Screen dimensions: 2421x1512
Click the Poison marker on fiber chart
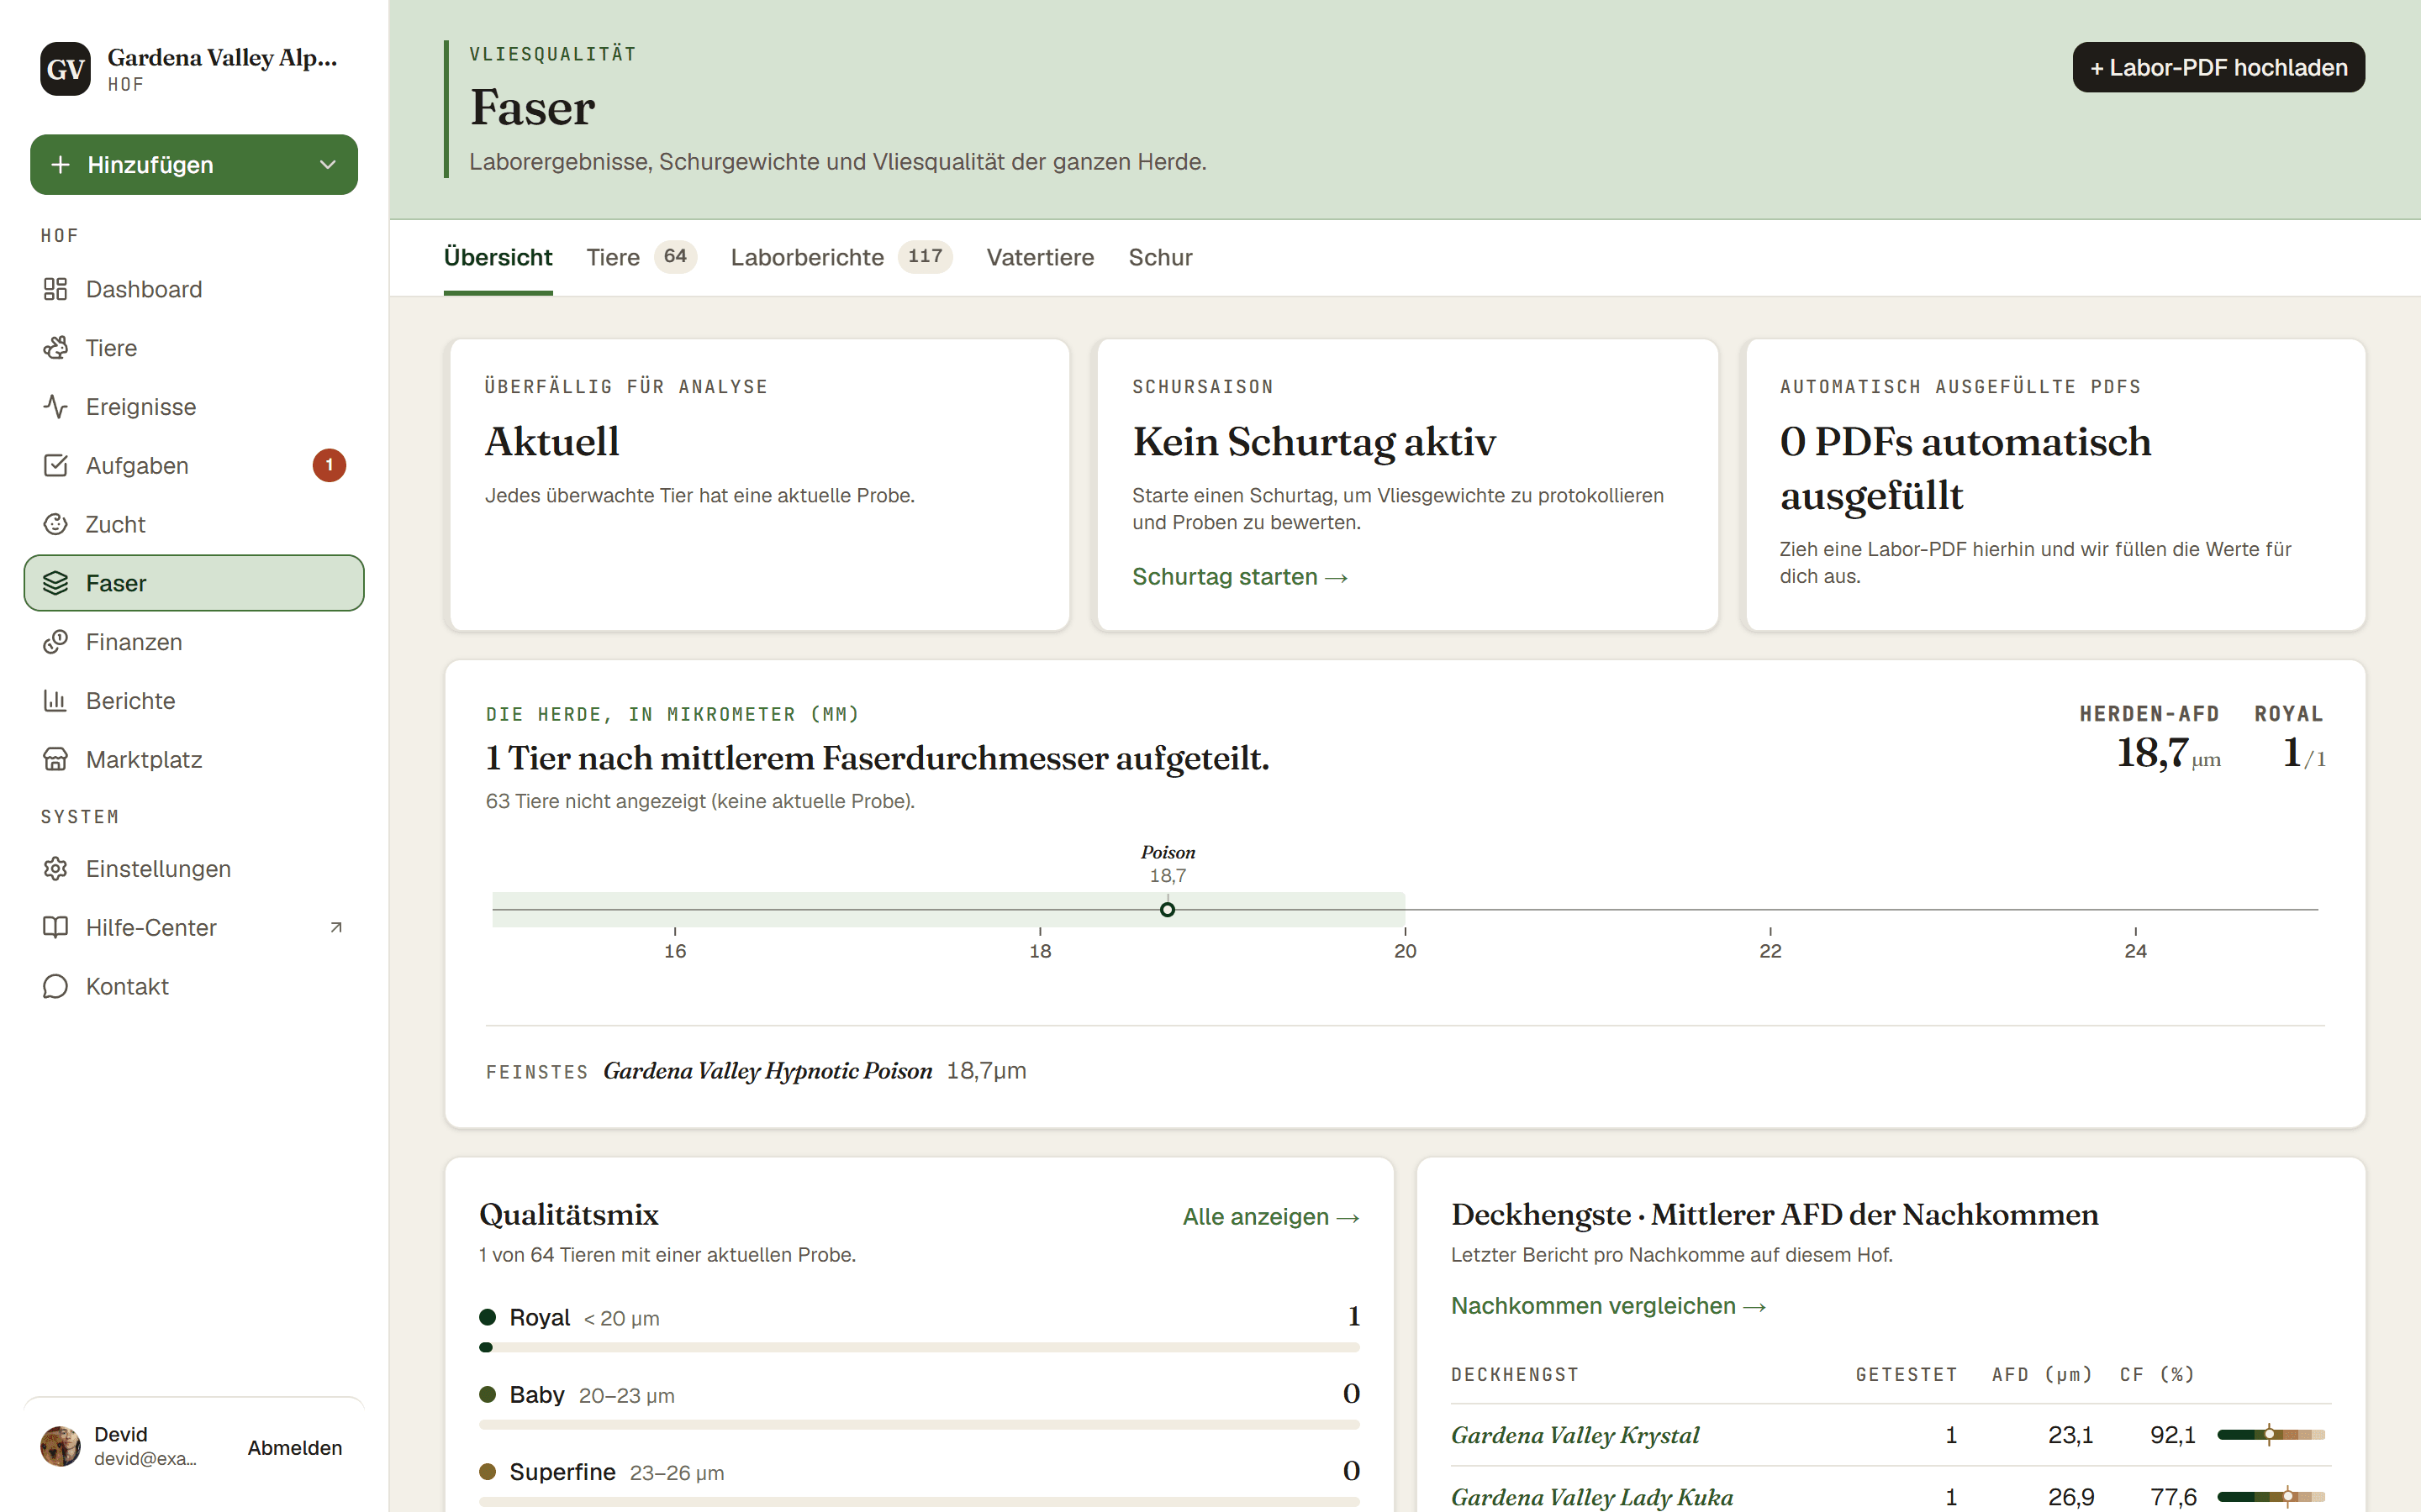(1168, 909)
